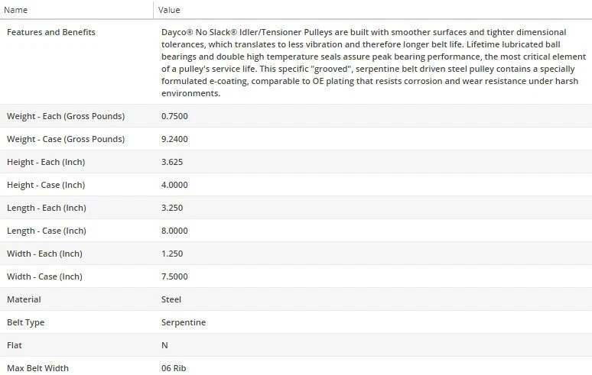Screen dimensions: 592x375
Task: Select the Flat row label
Action: [x=15, y=345]
